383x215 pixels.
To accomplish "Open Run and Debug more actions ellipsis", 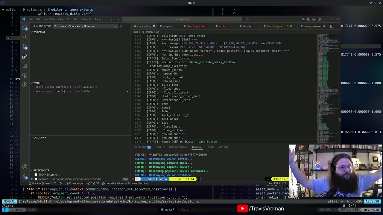I will pos(126,26).
